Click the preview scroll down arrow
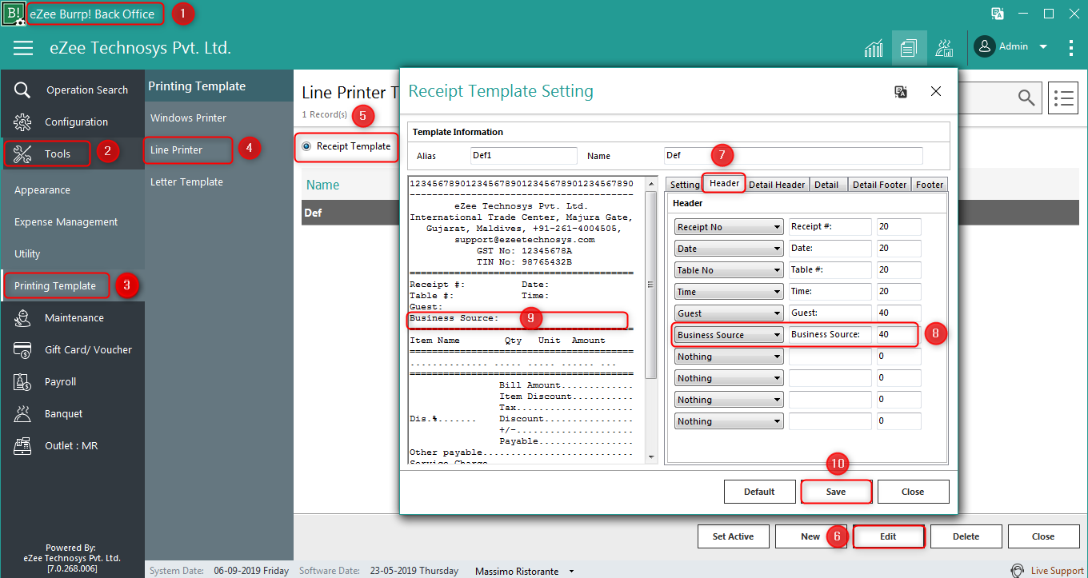 click(x=651, y=456)
